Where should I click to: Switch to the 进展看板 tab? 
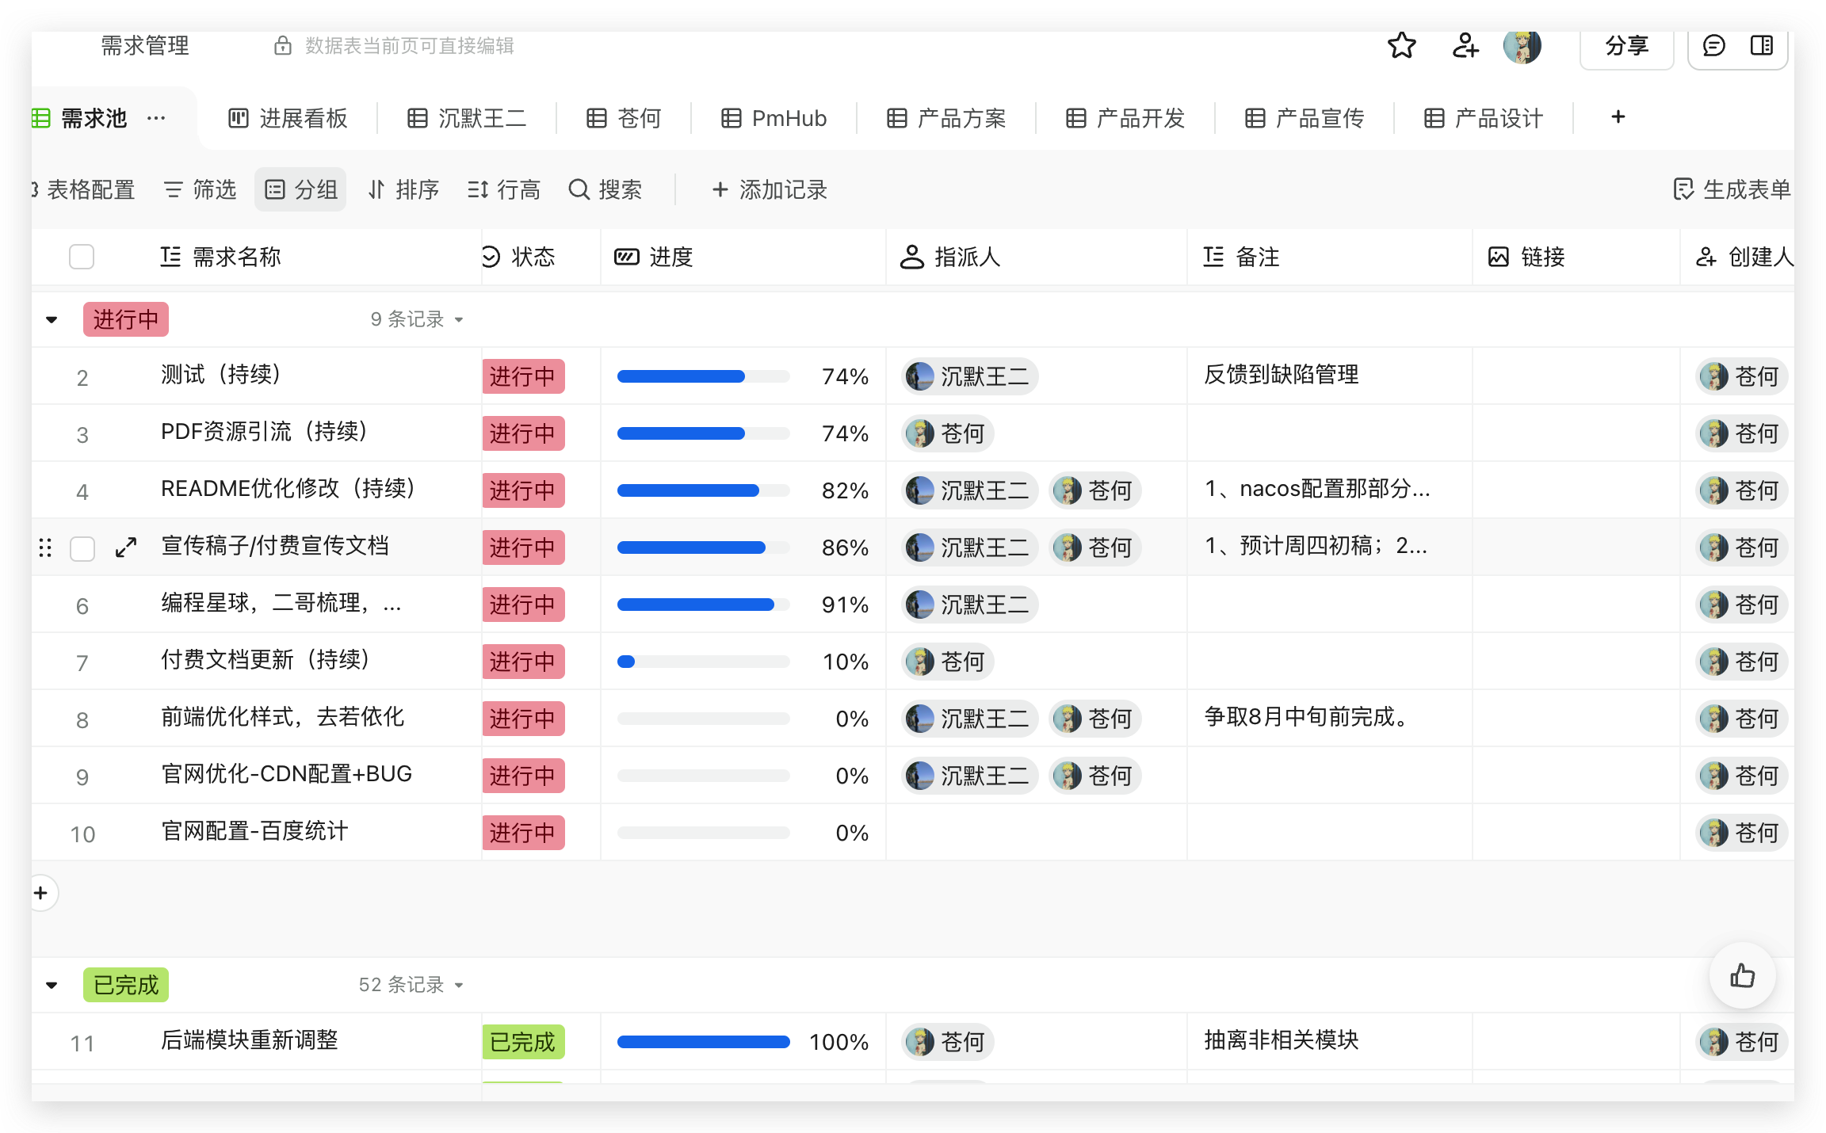(x=288, y=118)
